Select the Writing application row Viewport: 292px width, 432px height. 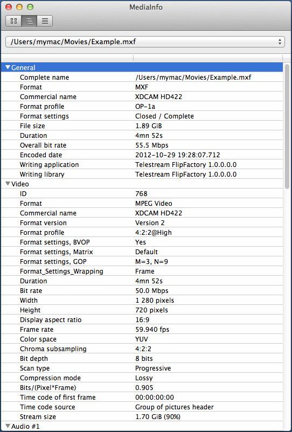[x=142, y=165]
